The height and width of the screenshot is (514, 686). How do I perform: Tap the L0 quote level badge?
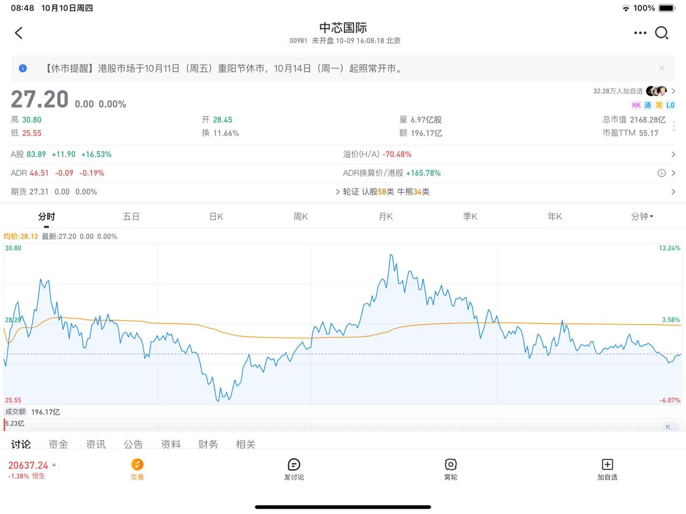tap(670, 105)
